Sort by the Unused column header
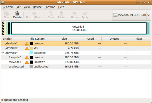152x103 pixels. [x=114, y=39]
